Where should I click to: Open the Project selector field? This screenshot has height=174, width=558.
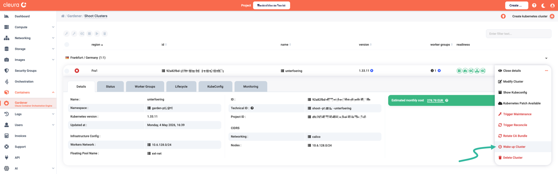271,5
